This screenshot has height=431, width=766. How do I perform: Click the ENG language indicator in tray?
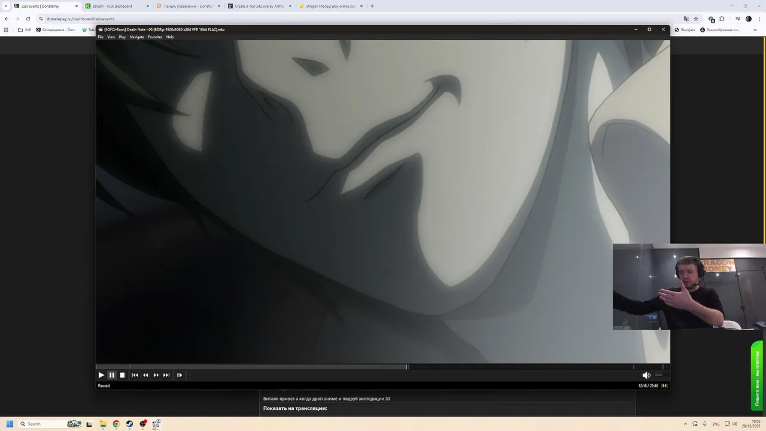(x=716, y=424)
